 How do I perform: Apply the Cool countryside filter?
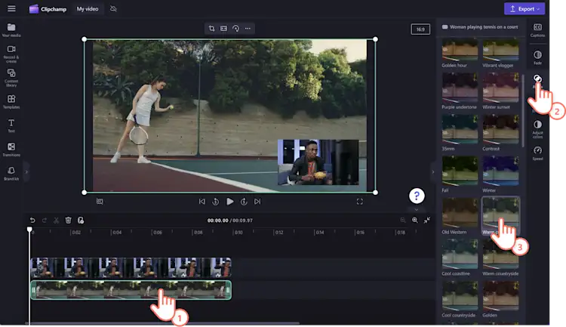460,299
